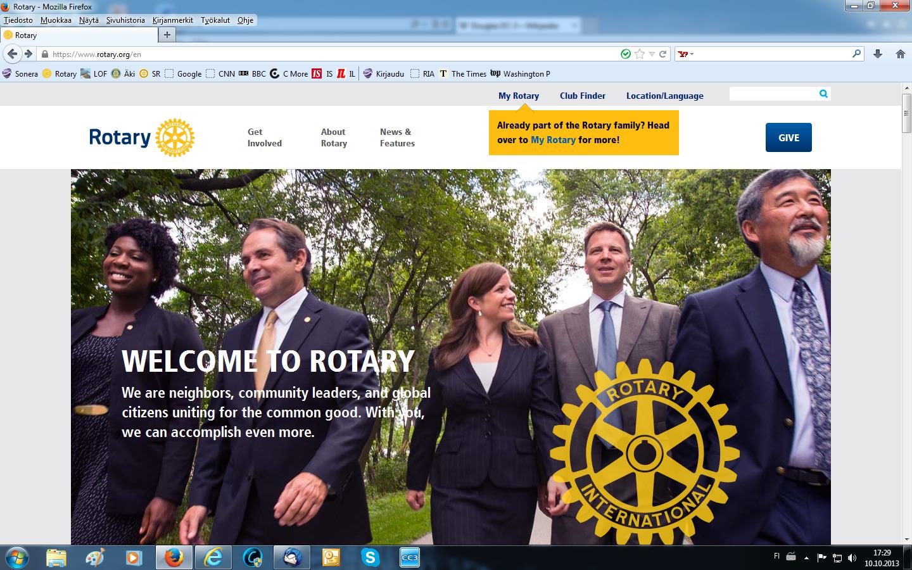
Task: Click the Rotary wheel logo in the header
Action: pyautogui.click(x=175, y=137)
